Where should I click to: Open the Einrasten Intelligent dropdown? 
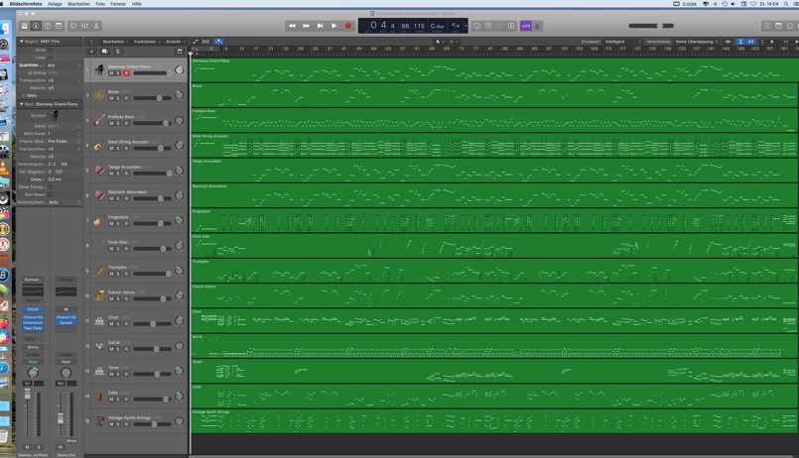pyautogui.click(x=623, y=42)
